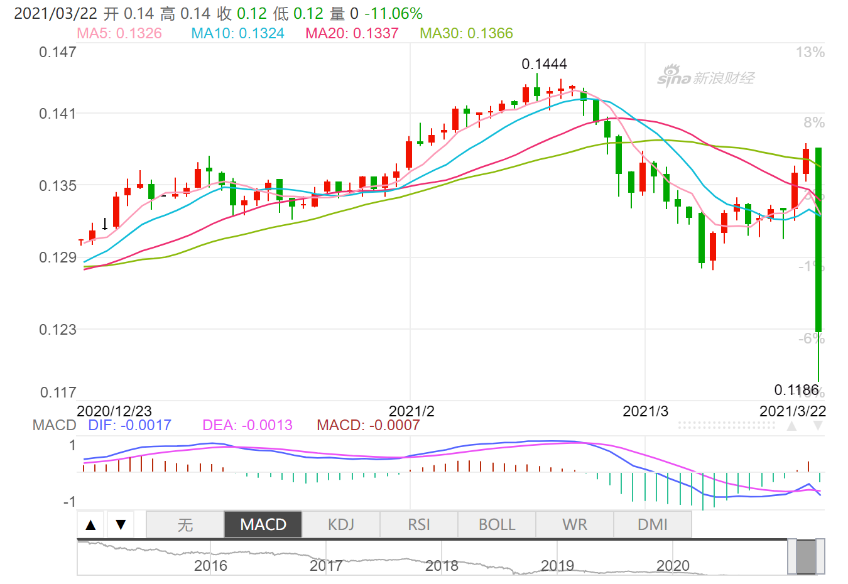The image size is (848, 584).
Task: Click the black up-arrow button left of the indicator tabs
Action: pos(91,524)
